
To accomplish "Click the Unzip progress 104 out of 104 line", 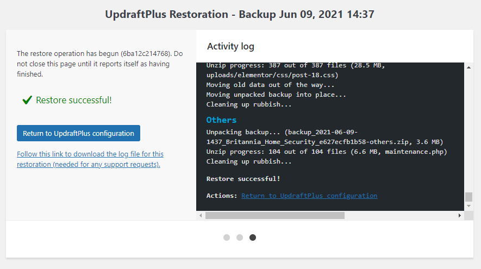I will point(327,152).
